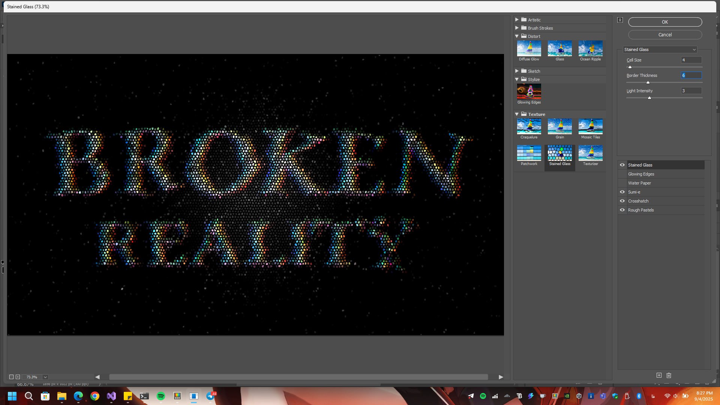Select the Diffuse Glow filter thumbnail
Viewport: 720px width, 405px height.
point(529,49)
